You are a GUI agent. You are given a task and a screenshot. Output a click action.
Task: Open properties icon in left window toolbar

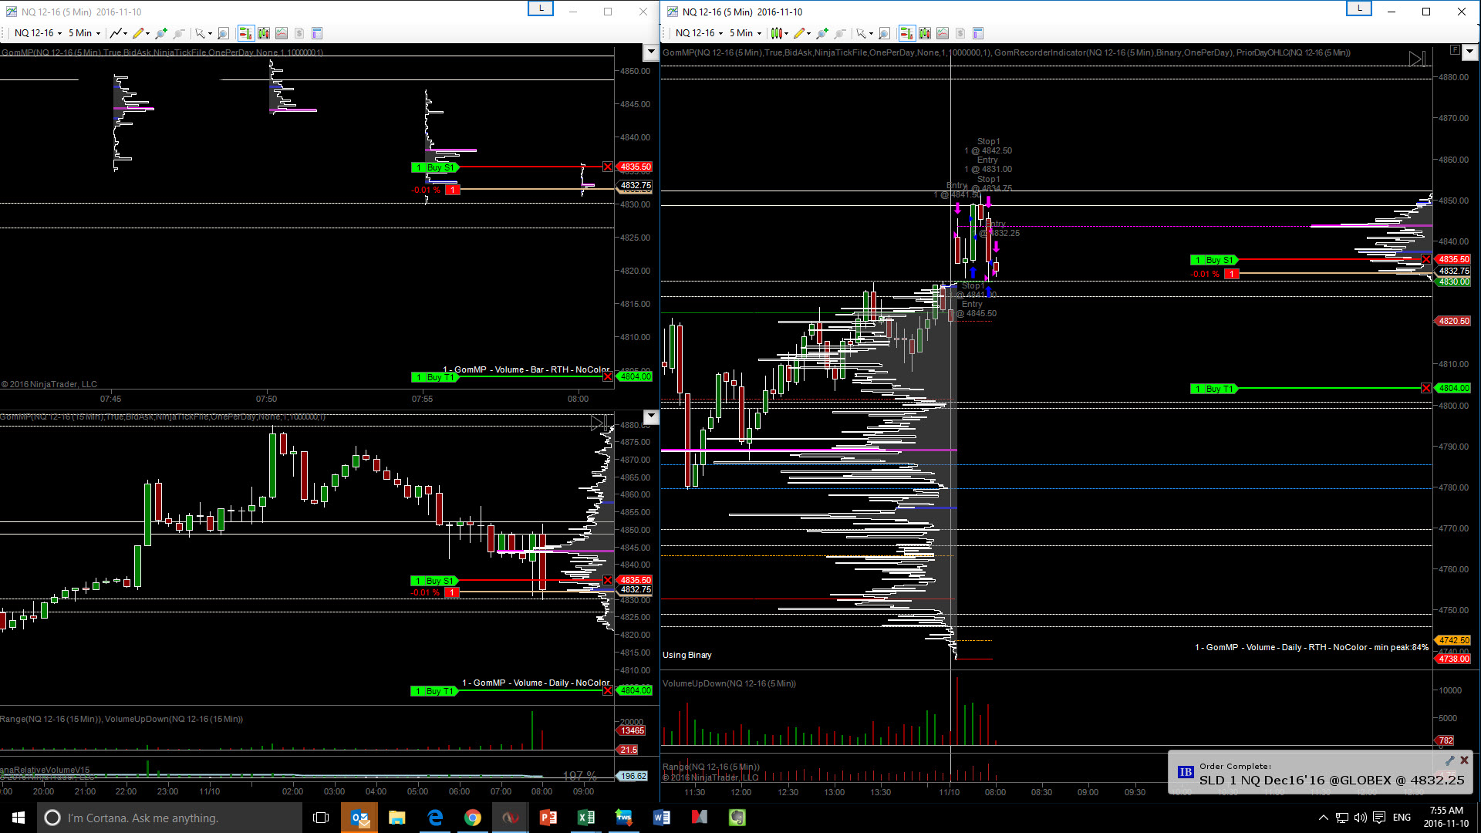317,33
